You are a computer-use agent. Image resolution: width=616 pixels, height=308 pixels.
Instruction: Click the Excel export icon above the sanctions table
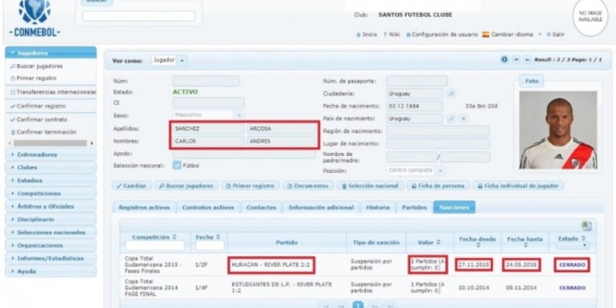(x=586, y=226)
